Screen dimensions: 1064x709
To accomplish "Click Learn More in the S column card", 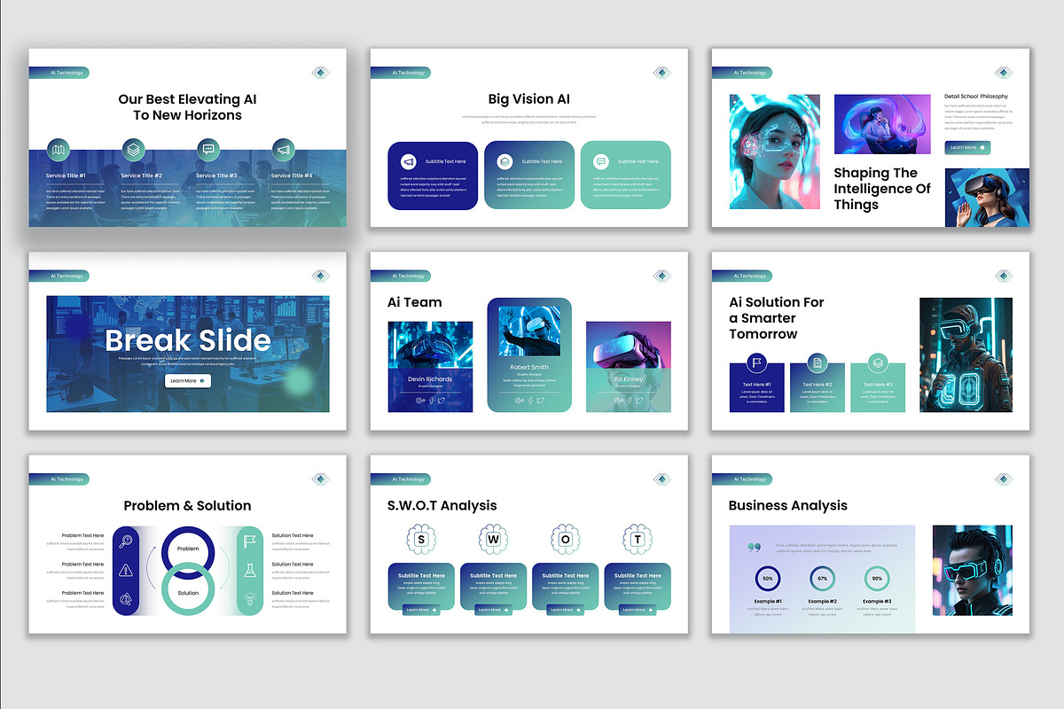I will (421, 610).
